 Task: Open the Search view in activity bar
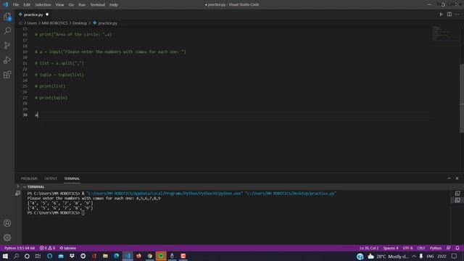pyautogui.click(x=7, y=30)
